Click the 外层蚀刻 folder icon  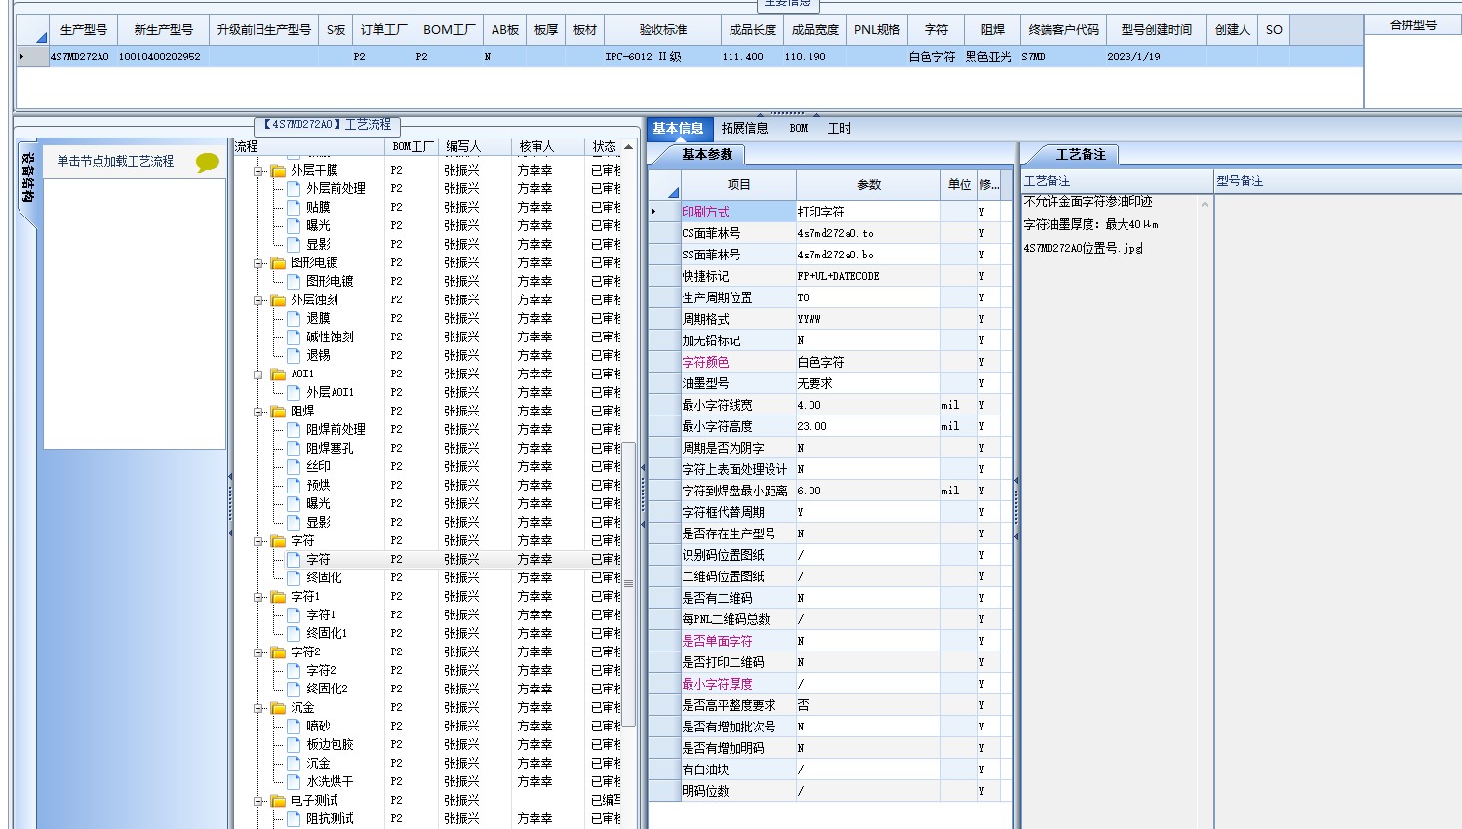pos(279,299)
